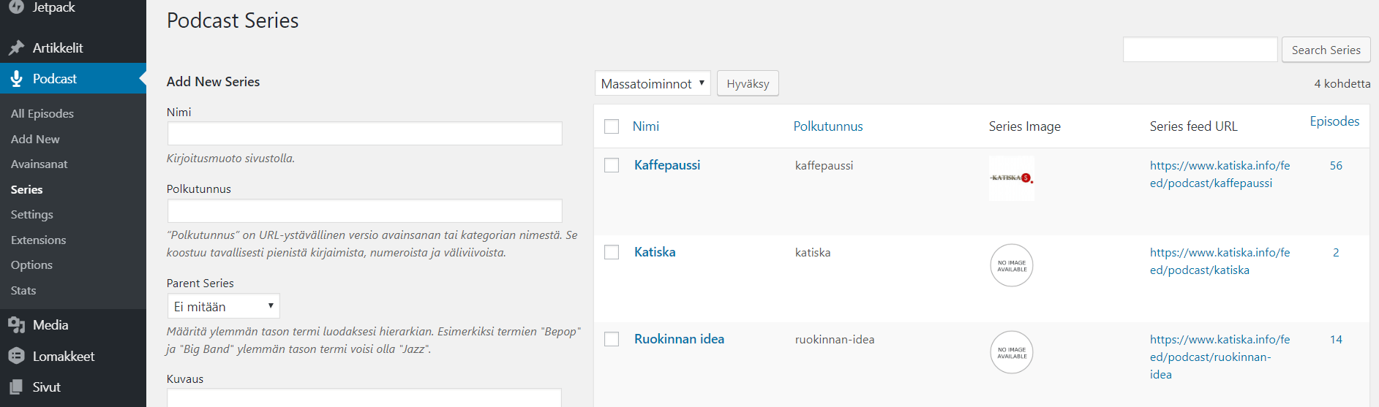This screenshot has height=407, width=1379.
Task: Open All Episodes in Podcast submenu
Action: point(42,113)
